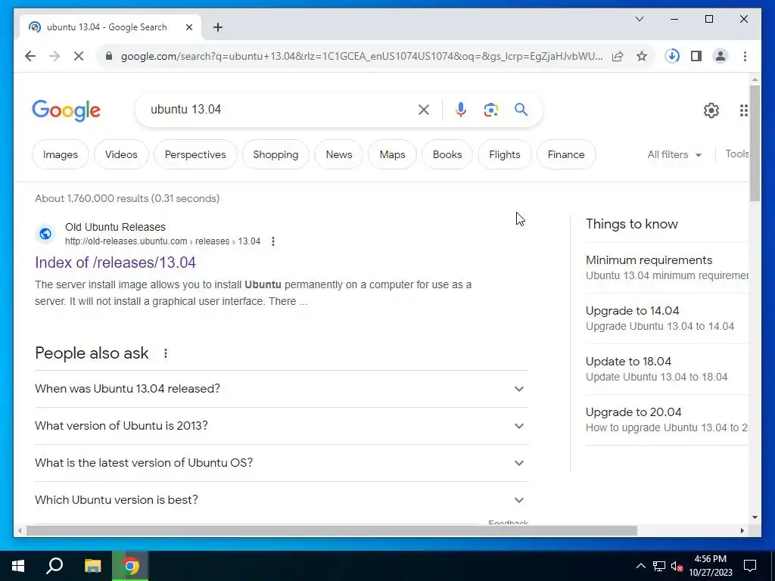Close the ubuntu 13.04 Google Search tab
Screen dimensions: 775x581
(x=188, y=27)
